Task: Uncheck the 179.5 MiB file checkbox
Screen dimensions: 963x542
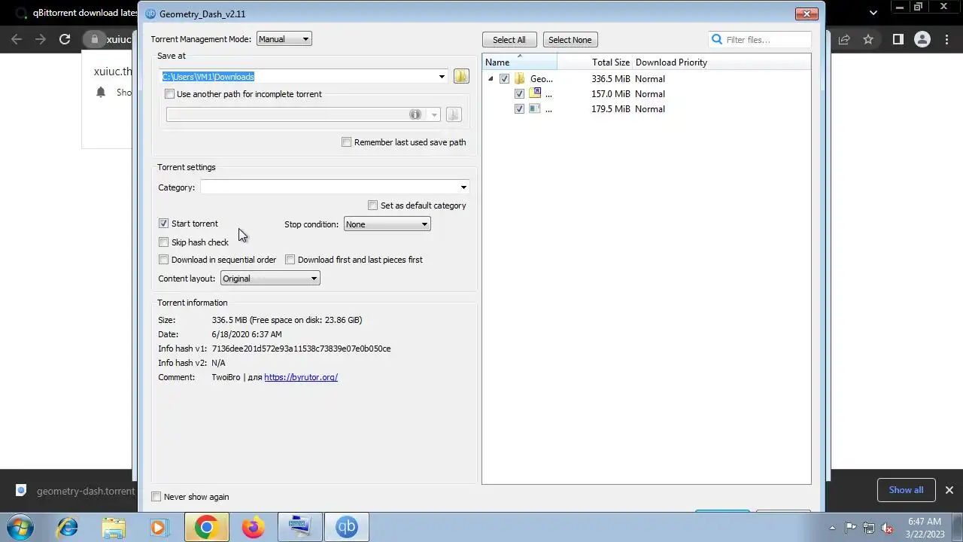Action: coord(519,109)
